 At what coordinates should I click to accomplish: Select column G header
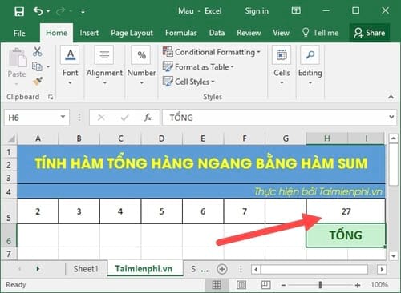286,138
